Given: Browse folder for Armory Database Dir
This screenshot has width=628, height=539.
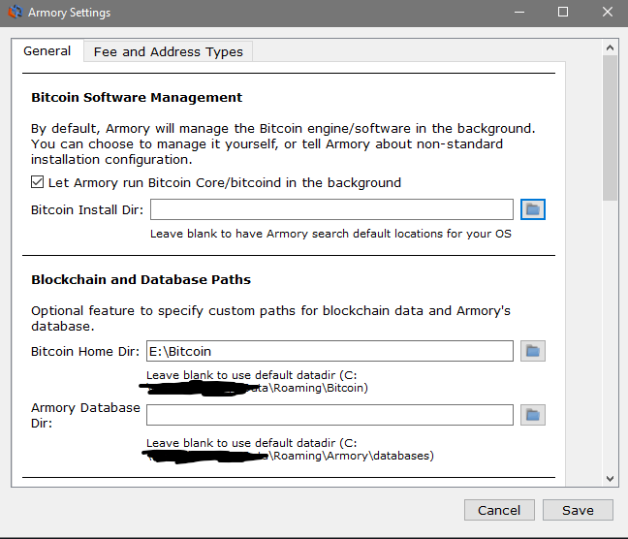Looking at the screenshot, I should click(533, 415).
